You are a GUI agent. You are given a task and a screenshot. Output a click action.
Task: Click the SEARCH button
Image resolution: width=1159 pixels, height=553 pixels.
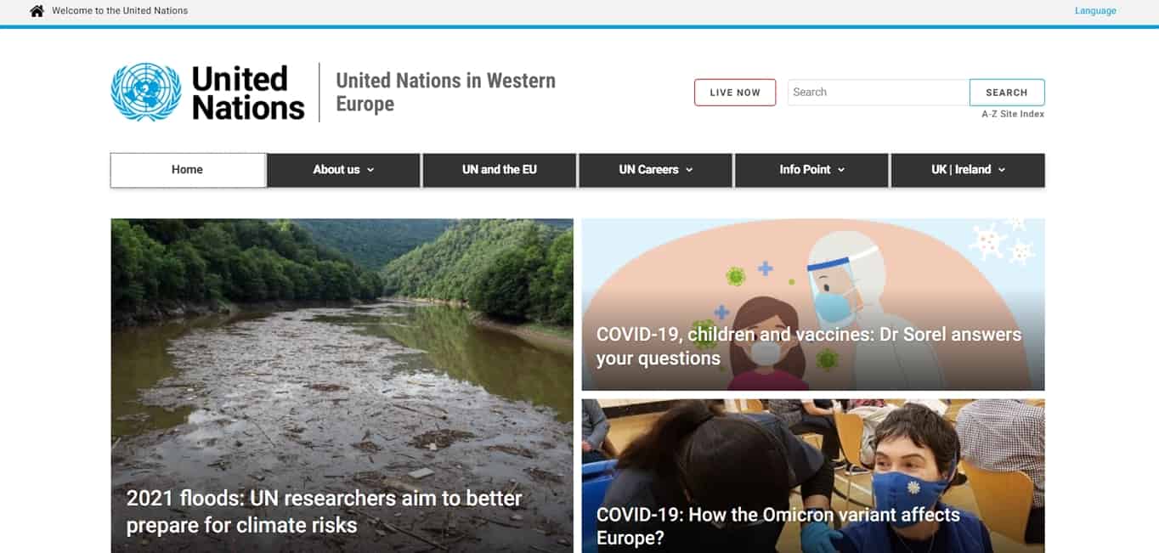coord(1007,93)
